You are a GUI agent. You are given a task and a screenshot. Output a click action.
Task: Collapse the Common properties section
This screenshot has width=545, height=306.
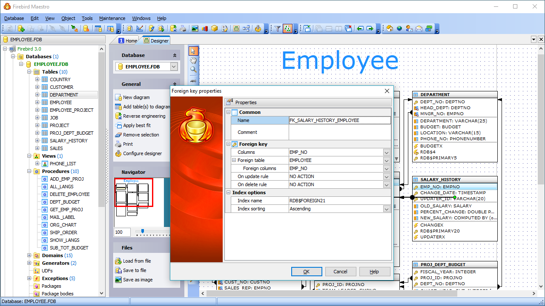click(228, 112)
